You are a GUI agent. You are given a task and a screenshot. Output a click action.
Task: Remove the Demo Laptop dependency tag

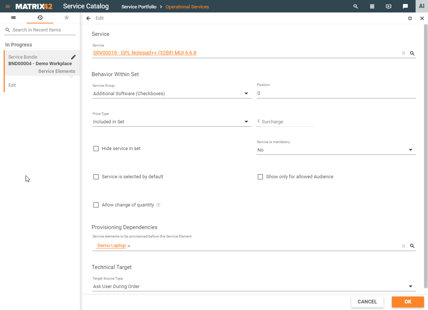(129, 246)
